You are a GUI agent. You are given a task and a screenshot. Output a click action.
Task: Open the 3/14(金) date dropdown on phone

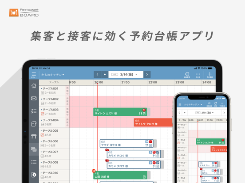click(x=205, y=113)
